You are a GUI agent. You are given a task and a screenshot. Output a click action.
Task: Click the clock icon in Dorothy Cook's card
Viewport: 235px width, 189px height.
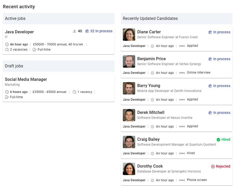point(153,180)
